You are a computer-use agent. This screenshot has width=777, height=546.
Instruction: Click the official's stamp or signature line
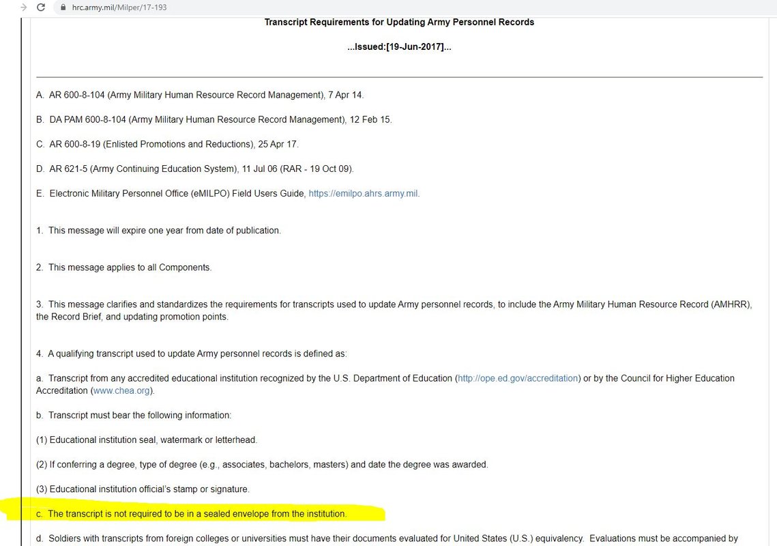pyautogui.click(x=143, y=489)
